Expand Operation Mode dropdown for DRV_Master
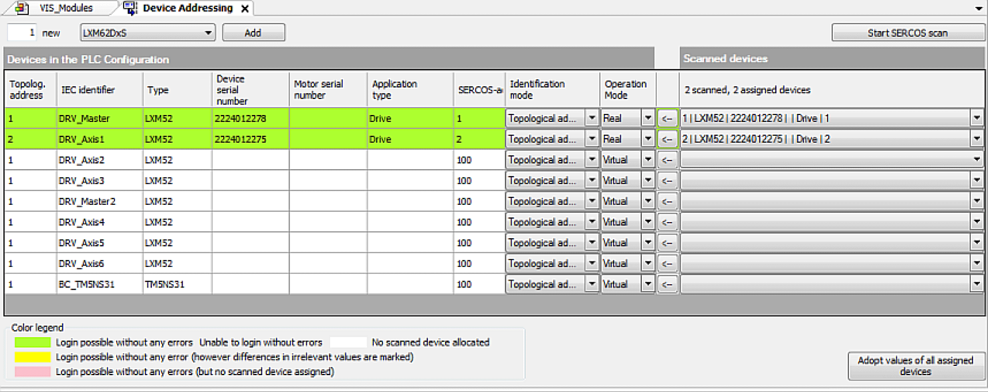Image resolution: width=988 pixels, height=392 pixels. pyautogui.click(x=648, y=118)
